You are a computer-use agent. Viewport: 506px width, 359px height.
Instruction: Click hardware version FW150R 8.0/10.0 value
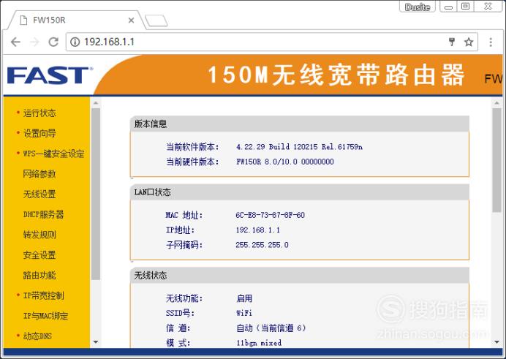tap(285, 162)
